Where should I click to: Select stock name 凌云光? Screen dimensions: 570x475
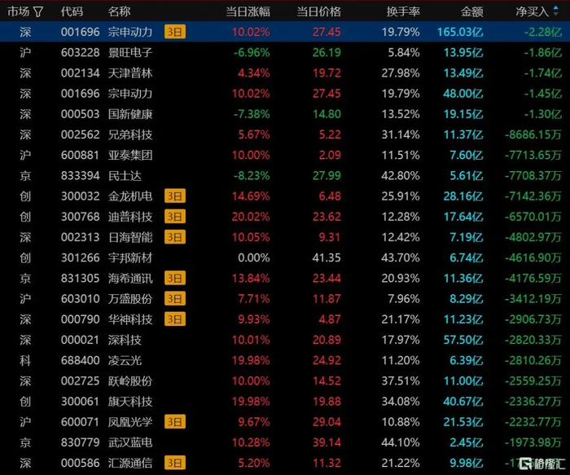tap(125, 360)
